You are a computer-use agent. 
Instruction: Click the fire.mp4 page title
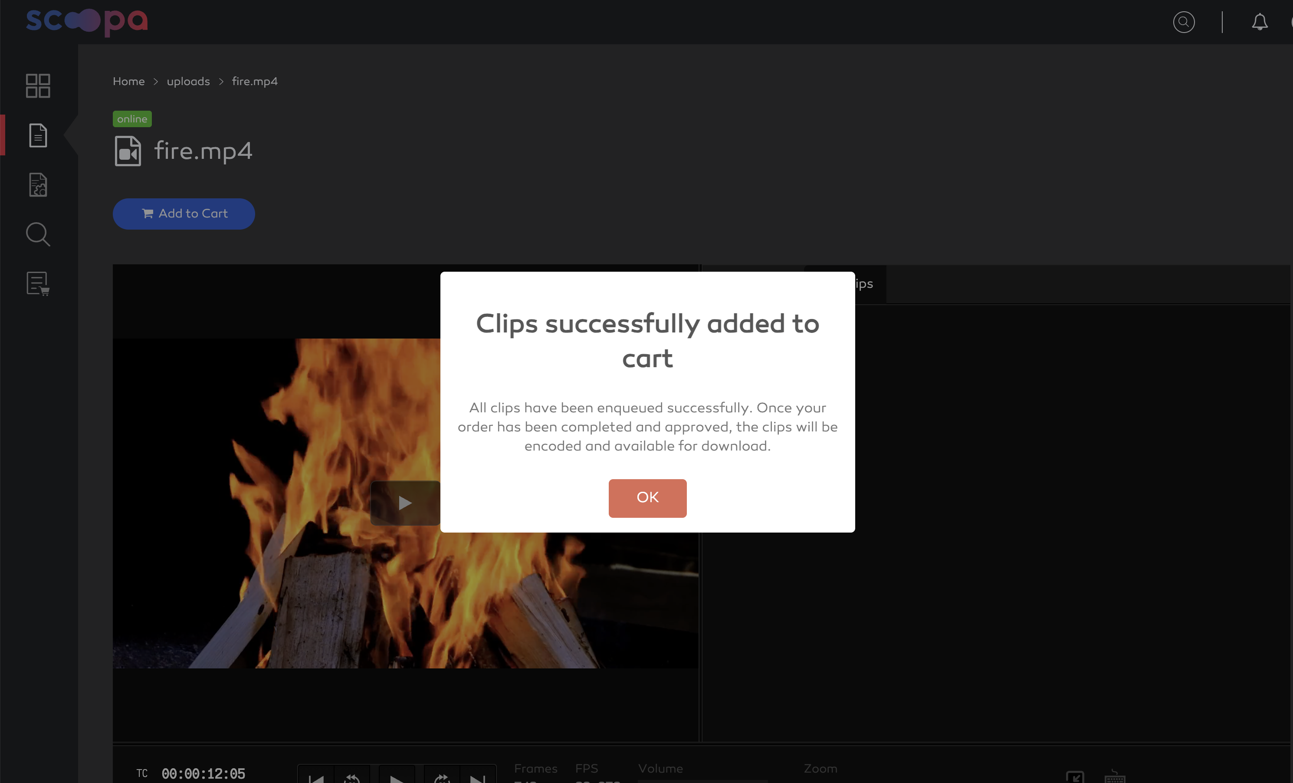[203, 151]
